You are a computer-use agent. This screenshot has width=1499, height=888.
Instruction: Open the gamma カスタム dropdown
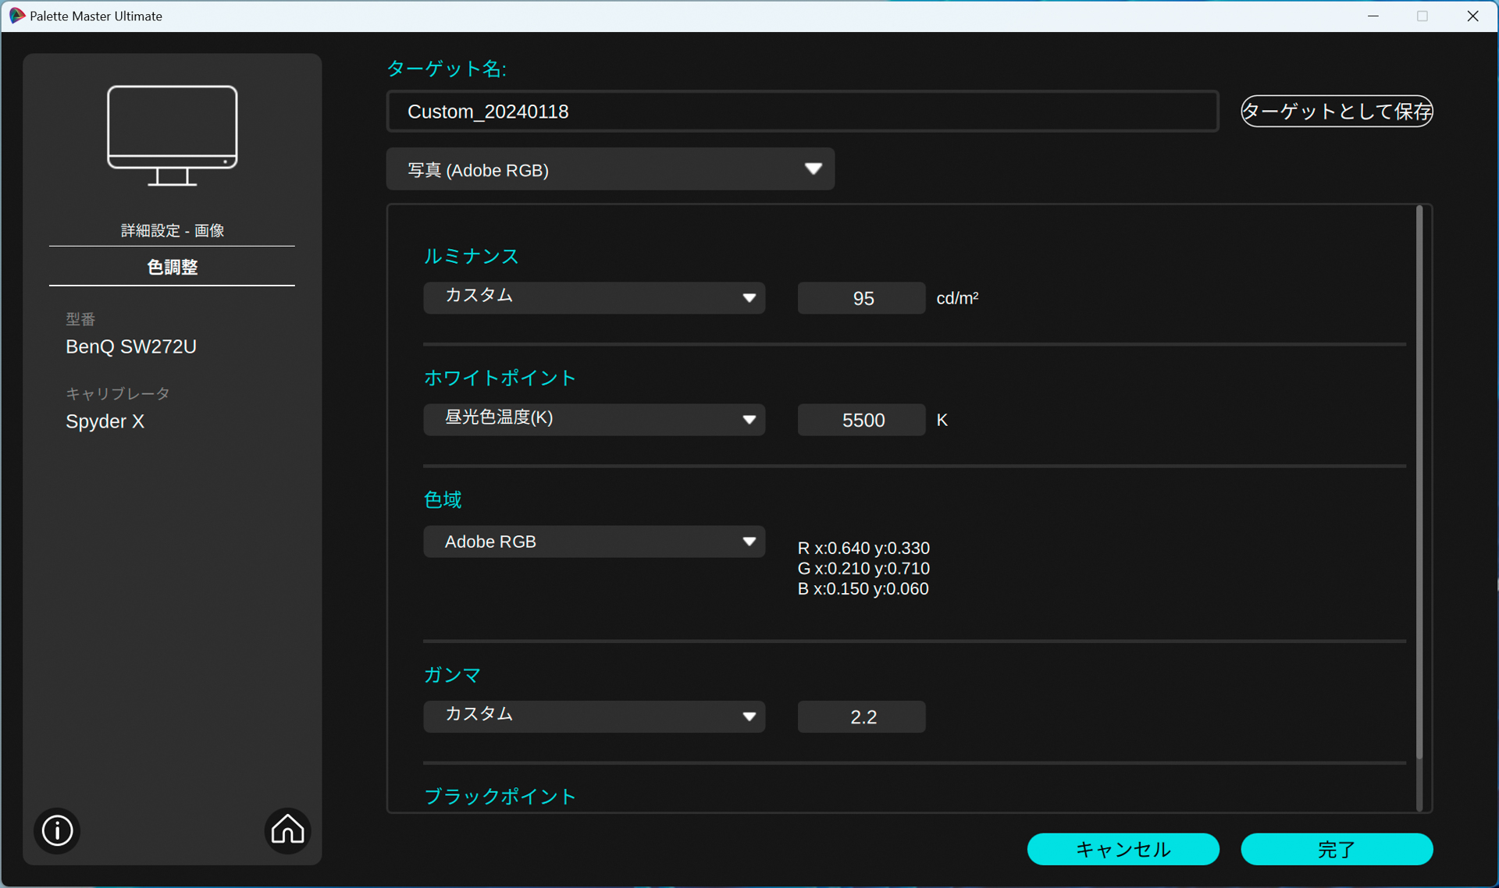pos(593,716)
